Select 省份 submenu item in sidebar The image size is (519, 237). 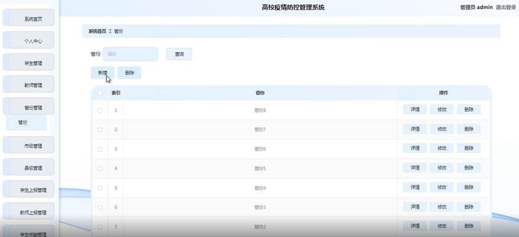point(26,123)
